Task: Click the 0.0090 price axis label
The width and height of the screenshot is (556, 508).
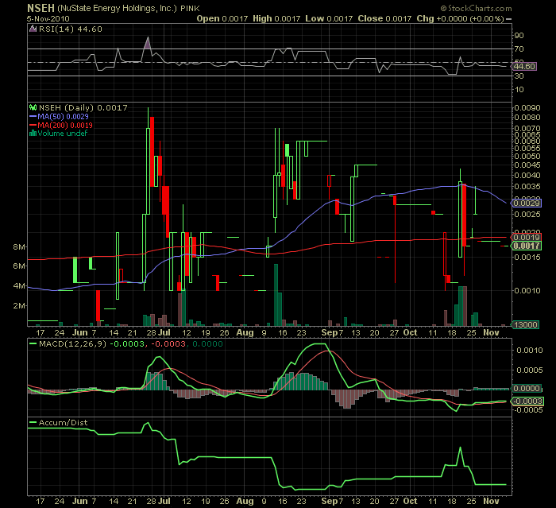Action: point(527,107)
